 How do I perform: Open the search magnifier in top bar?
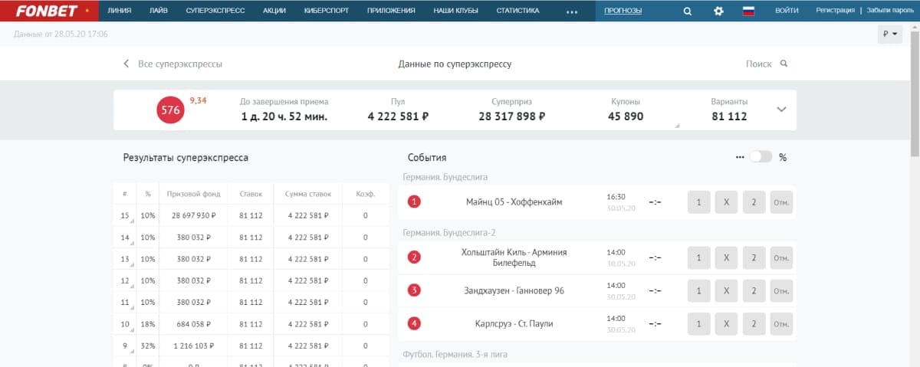[x=687, y=11]
